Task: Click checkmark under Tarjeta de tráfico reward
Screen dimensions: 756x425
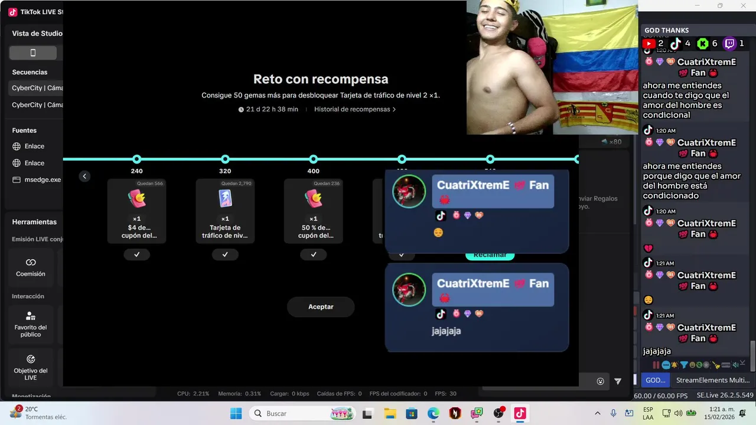Action: pos(225,254)
